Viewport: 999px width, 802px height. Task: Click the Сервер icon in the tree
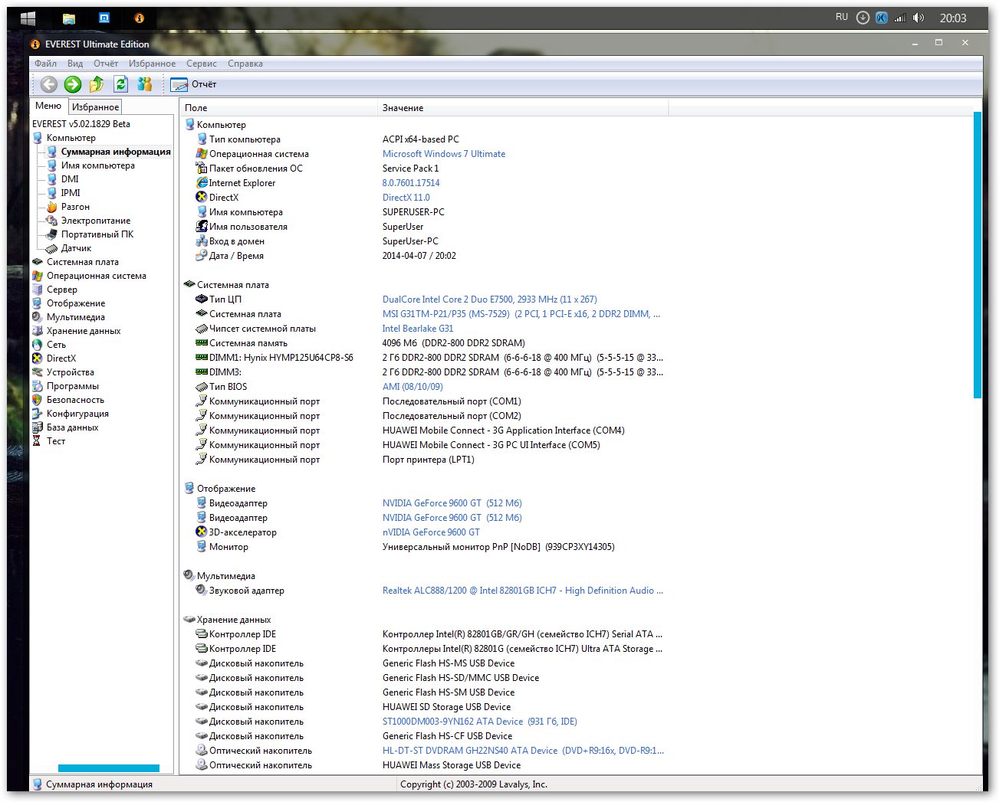coord(37,290)
